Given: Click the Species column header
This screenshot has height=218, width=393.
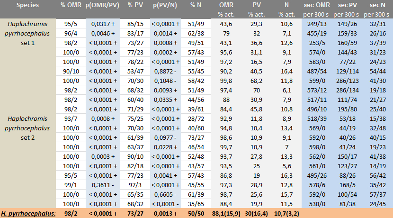Looking at the screenshot, I should tap(27, 5).
